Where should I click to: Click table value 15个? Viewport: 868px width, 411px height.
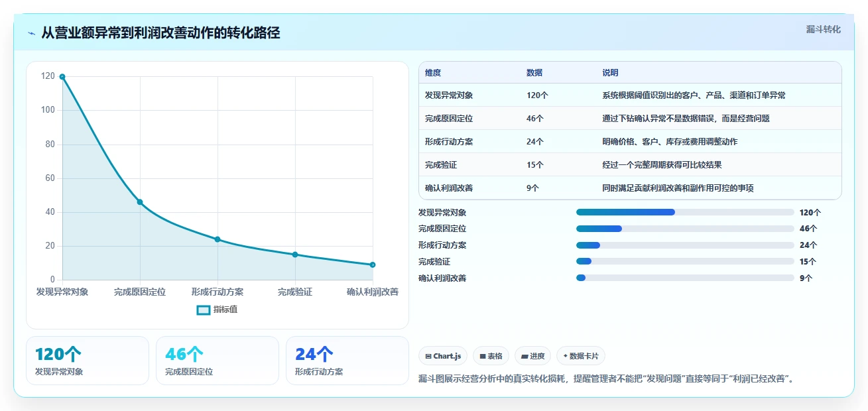pyautogui.click(x=535, y=165)
